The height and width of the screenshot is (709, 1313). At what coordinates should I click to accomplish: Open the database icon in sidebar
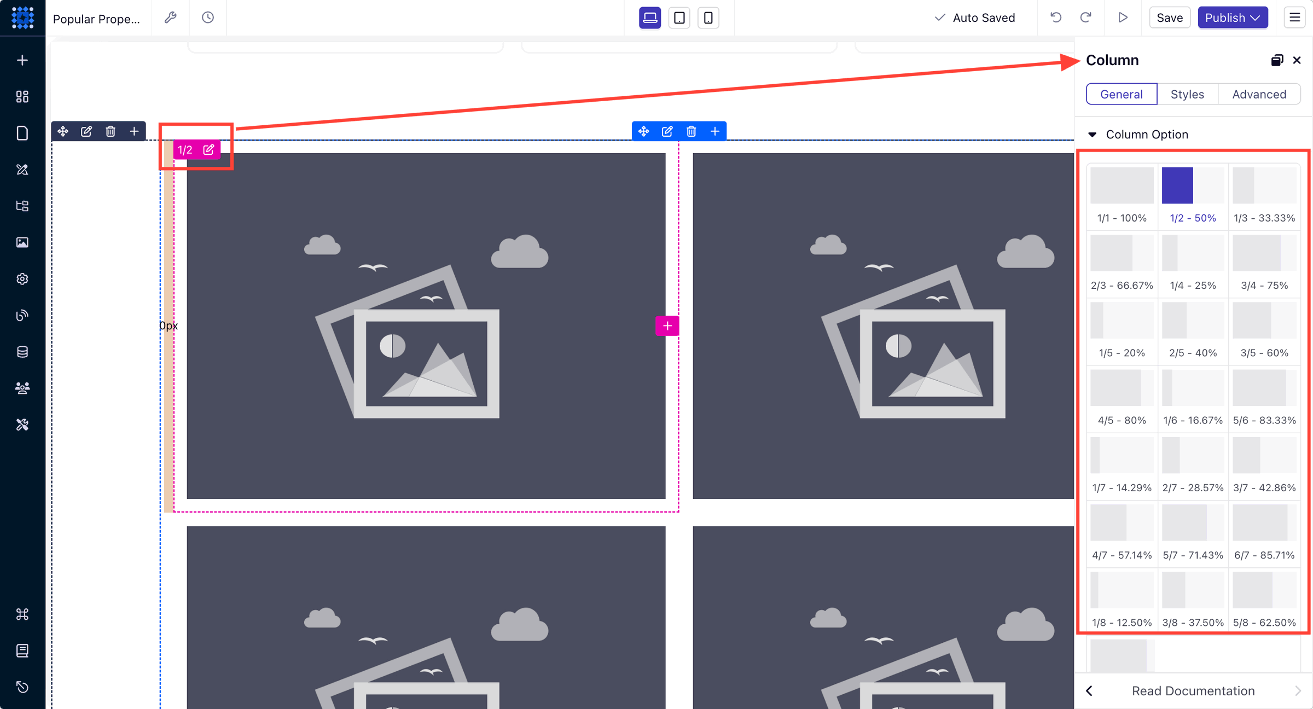[22, 352]
